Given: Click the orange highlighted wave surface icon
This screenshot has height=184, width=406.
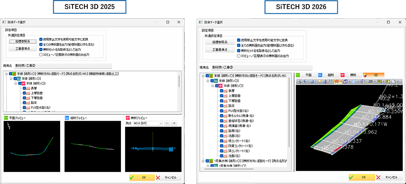Looking at the screenshot, I should 337,81.
